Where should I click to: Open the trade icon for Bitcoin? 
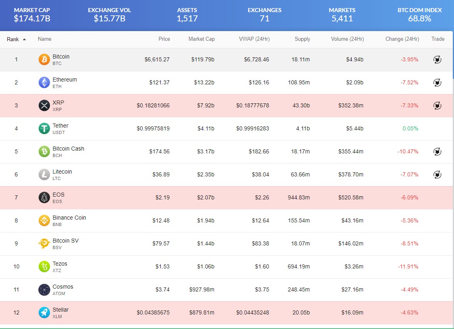(x=437, y=59)
